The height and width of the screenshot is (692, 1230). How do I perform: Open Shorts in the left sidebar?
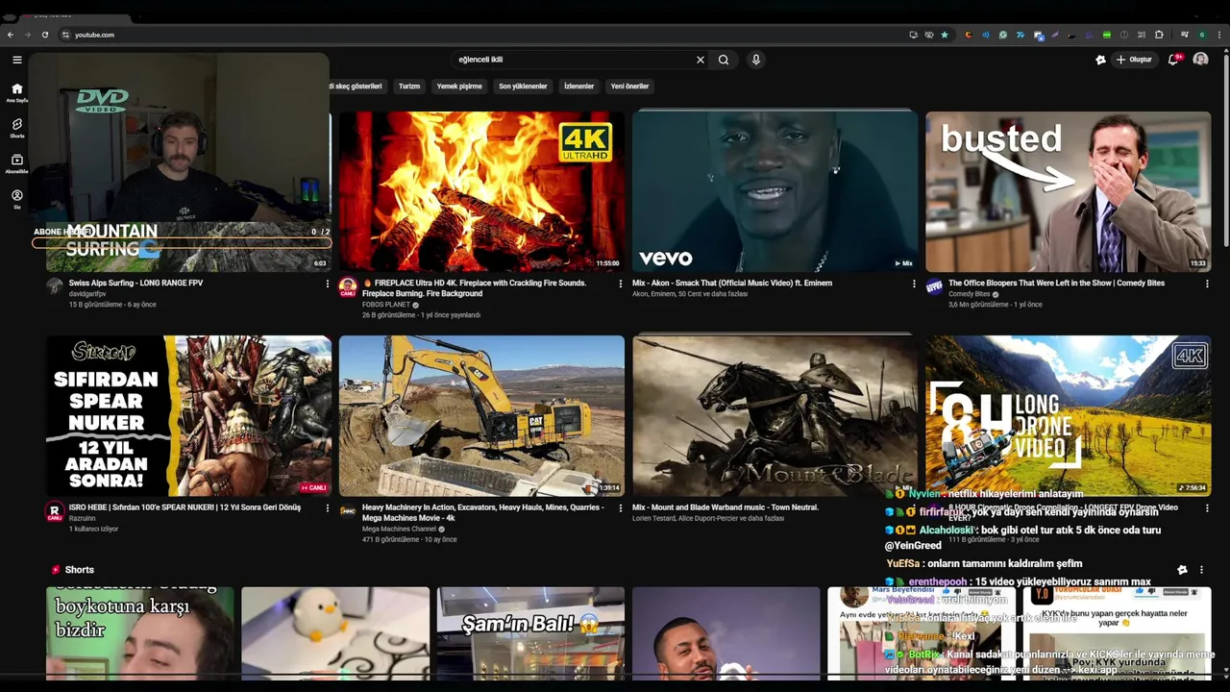[16, 128]
